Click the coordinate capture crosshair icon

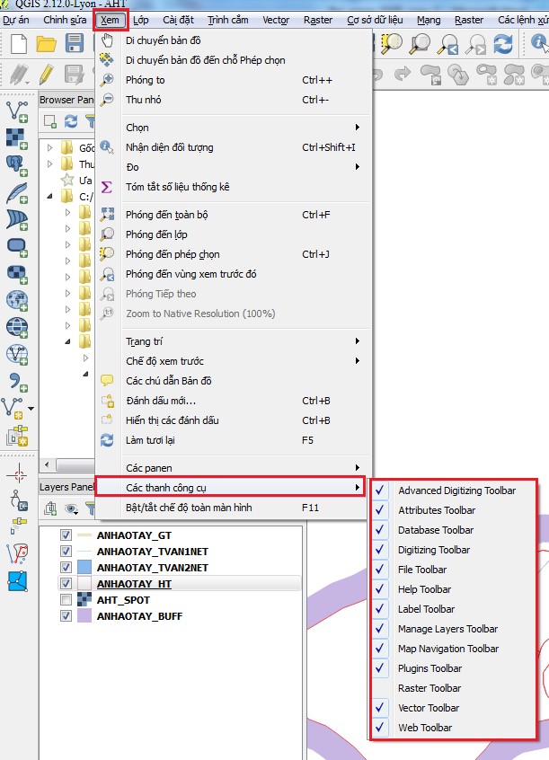19,473
